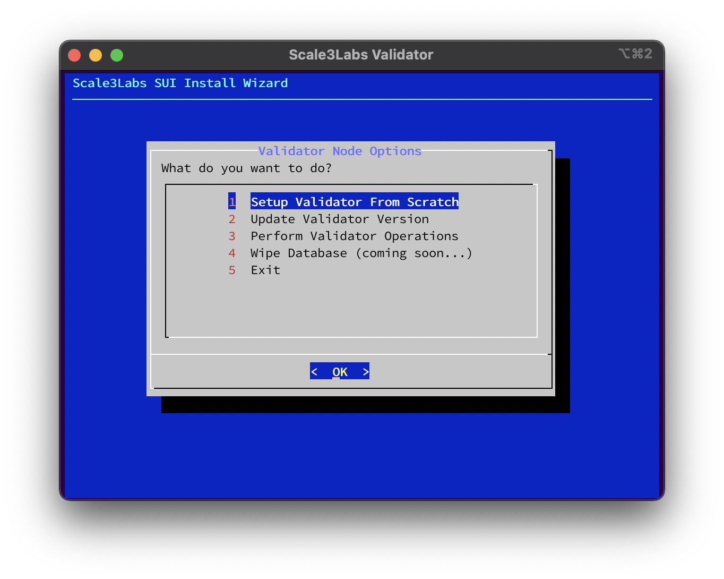Click the option-command-2 shortcut indicator

coord(635,54)
